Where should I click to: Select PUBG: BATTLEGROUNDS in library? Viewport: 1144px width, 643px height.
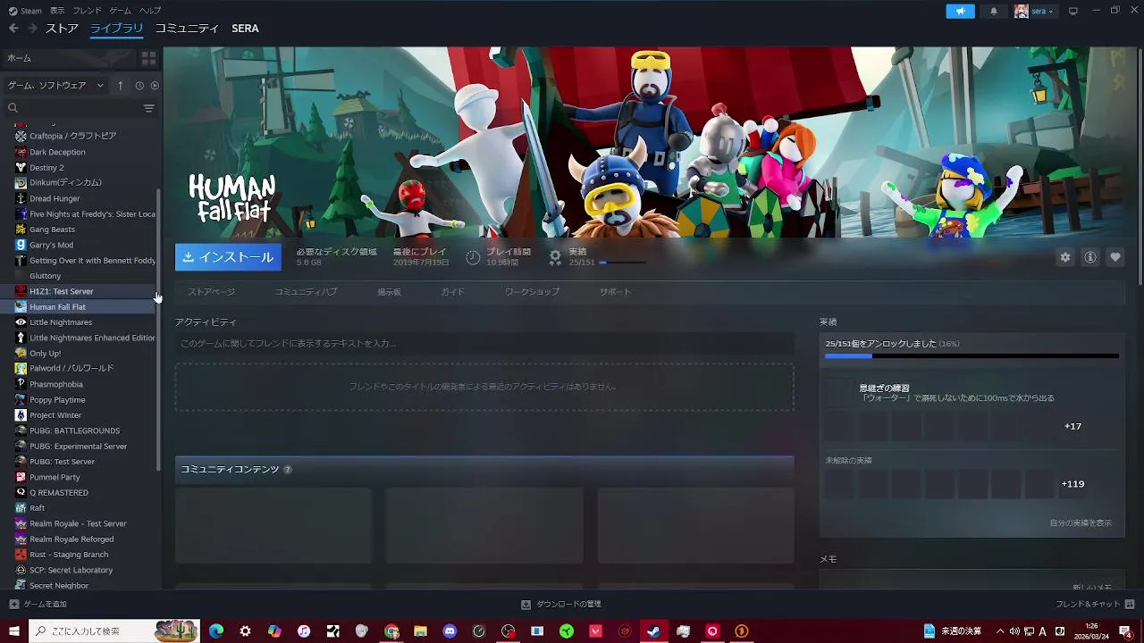point(74,430)
